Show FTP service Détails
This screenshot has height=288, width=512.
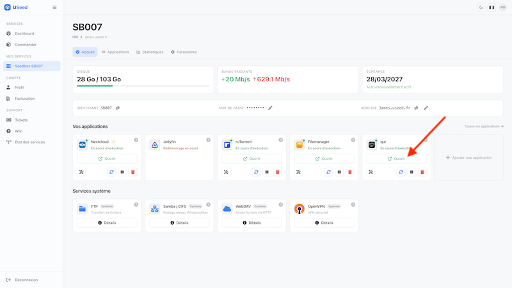click(107, 223)
